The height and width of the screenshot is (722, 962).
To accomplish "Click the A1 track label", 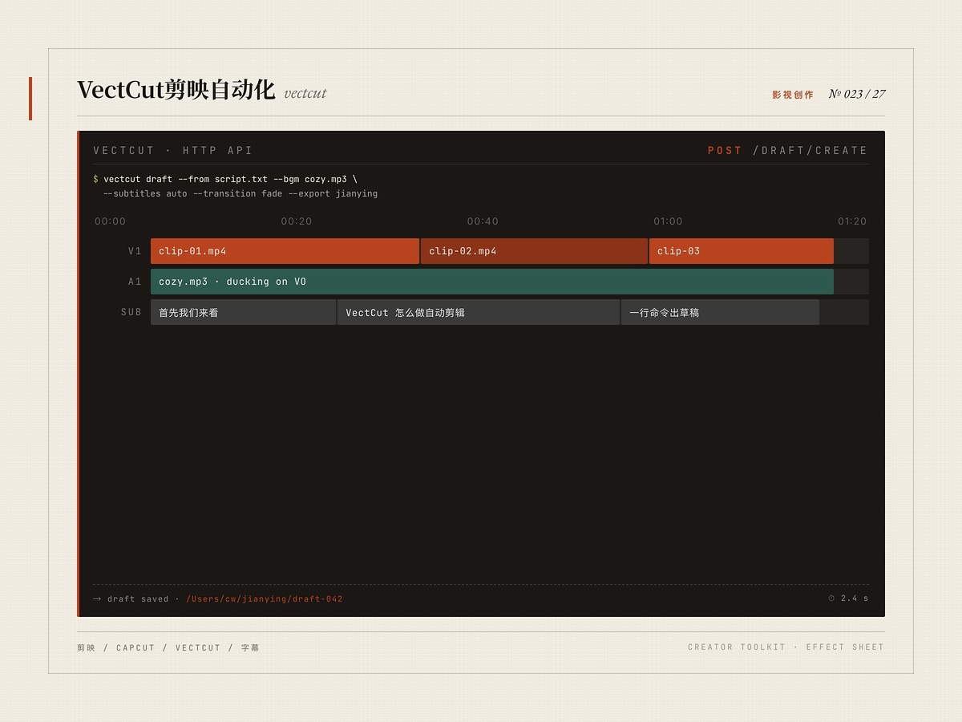I will (x=135, y=282).
